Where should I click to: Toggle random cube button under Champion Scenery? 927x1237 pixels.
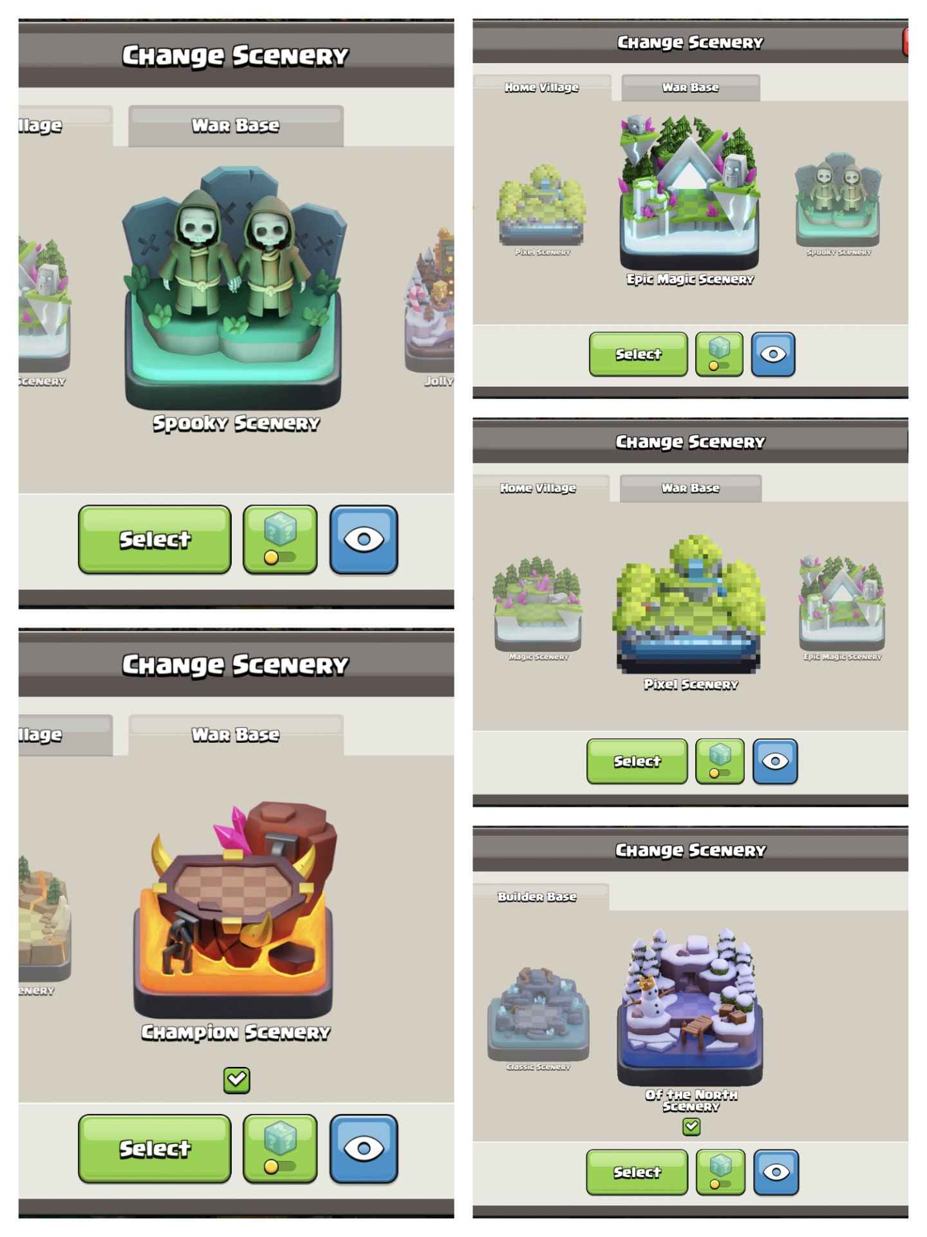(280, 1149)
